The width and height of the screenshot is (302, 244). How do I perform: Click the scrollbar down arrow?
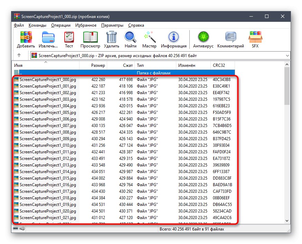pos(287,221)
